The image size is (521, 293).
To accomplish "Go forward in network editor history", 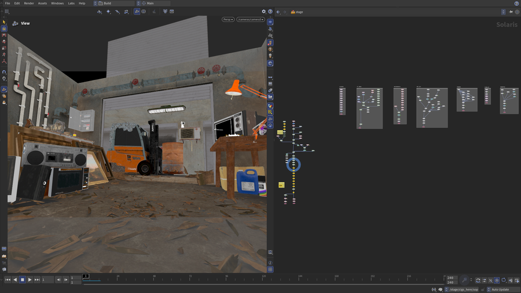I will click(284, 12).
